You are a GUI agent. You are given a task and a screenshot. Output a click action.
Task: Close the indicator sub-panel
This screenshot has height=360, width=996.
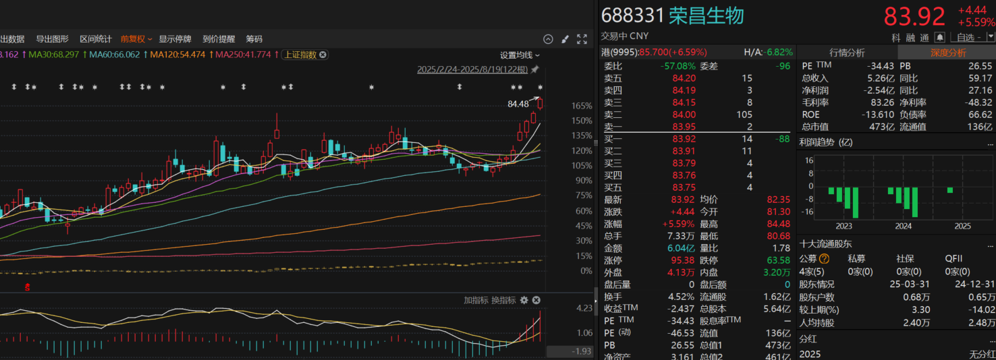[536, 300]
